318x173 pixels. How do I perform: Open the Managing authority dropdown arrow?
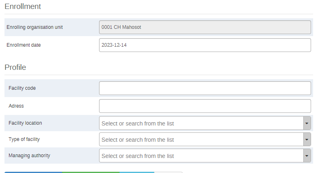[x=307, y=156]
